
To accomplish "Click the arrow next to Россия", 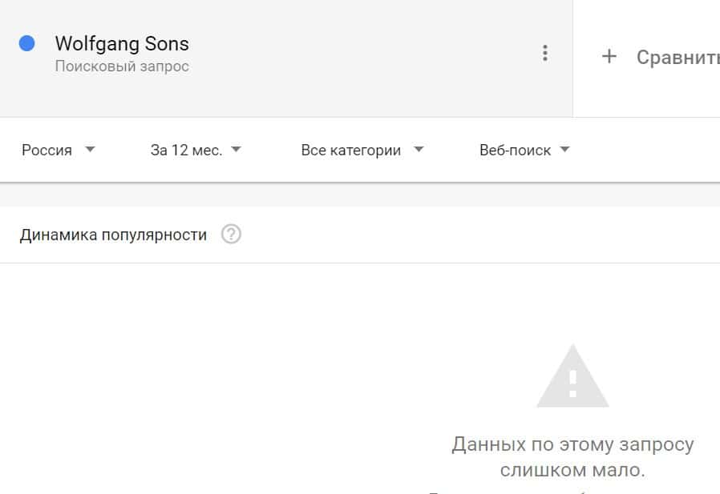I will pyautogui.click(x=90, y=150).
